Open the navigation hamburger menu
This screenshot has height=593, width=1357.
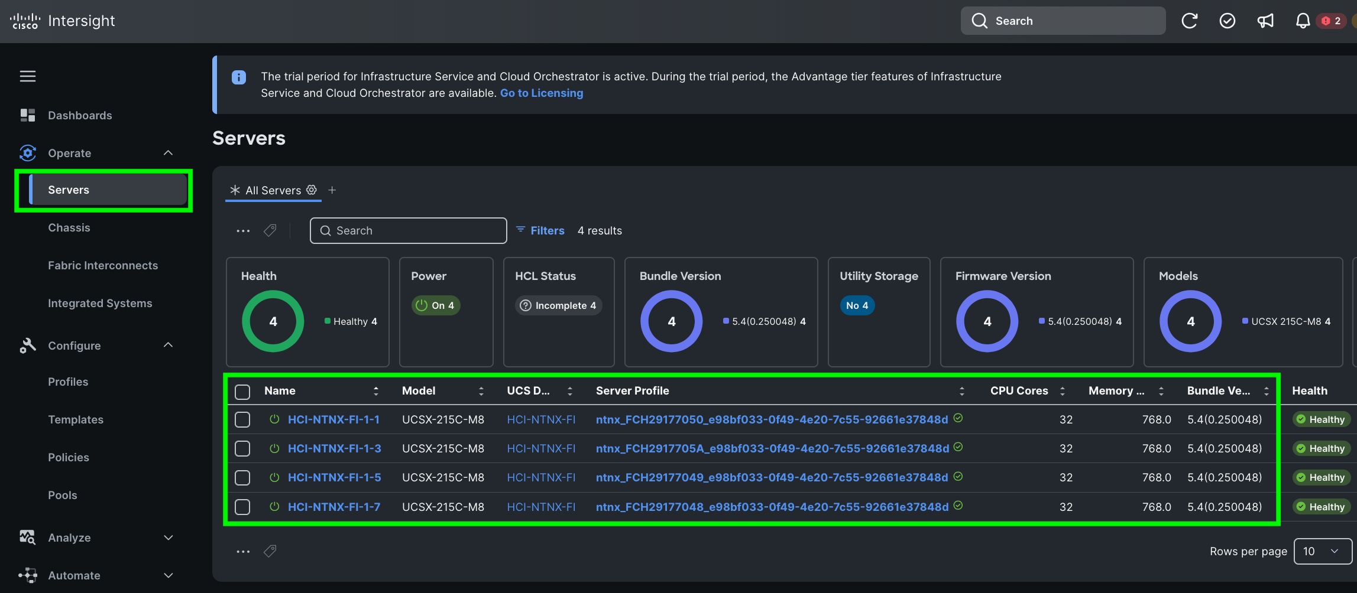[27, 76]
